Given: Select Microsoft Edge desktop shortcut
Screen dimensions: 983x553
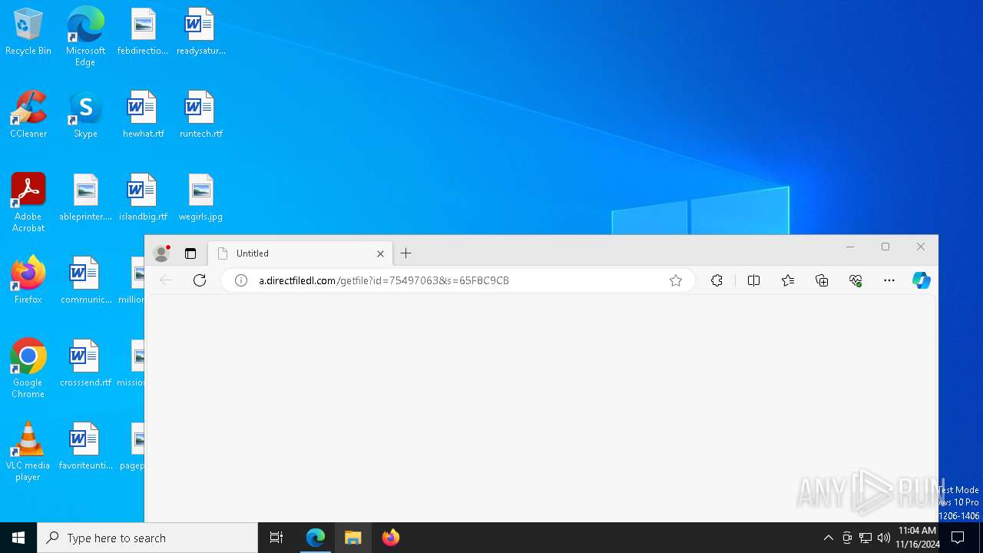Looking at the screenshot, I should pyautogui.click(x=85, y=37).
